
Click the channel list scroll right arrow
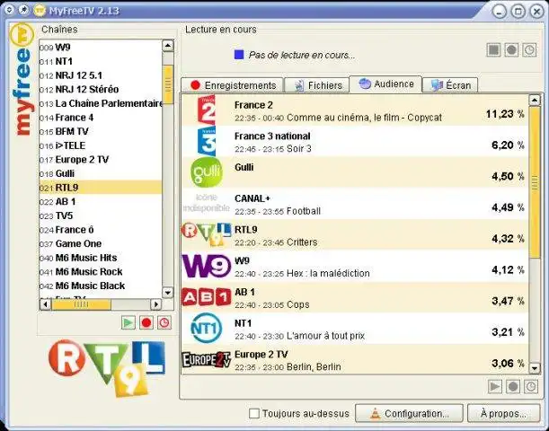(x=155, y=304)
